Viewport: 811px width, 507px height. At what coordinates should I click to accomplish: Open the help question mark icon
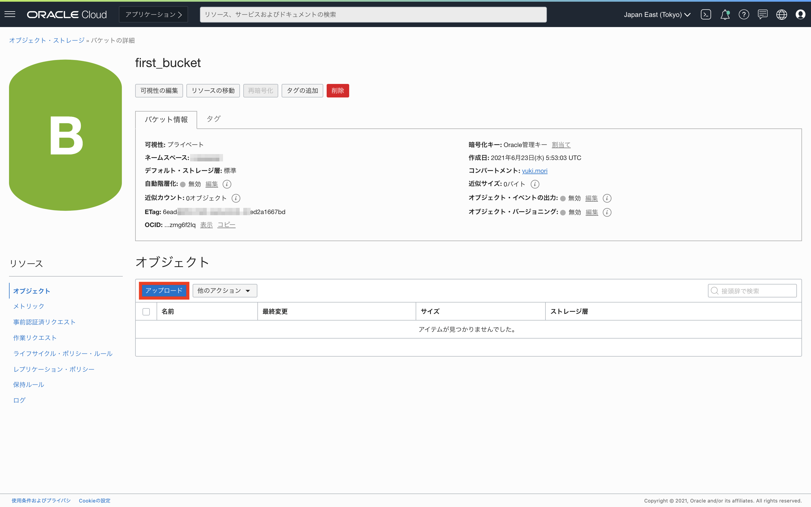(744, 14)
